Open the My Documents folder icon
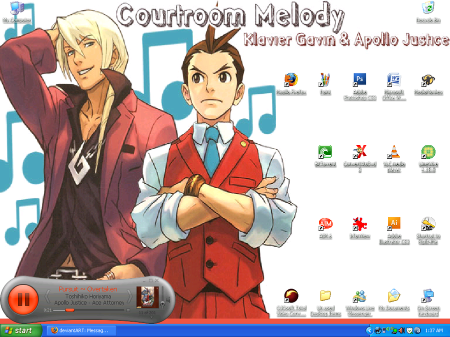Viewport: 450px width, 337px height. pyautogui.click(x=394, y=300)
